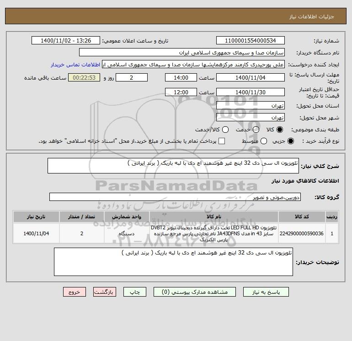Select the متوسط purchase type radio
Viewport: 352px width, 341px height.
point(264,141)
